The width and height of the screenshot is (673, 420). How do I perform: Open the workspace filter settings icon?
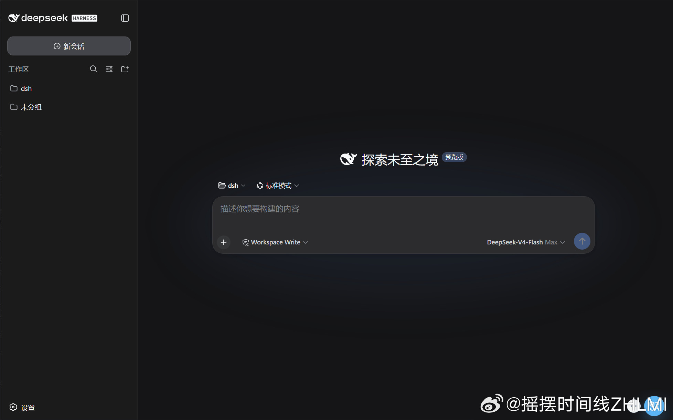coord(109,69)
